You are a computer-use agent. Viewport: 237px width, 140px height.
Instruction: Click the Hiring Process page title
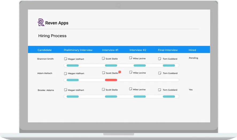coord(52,36)
